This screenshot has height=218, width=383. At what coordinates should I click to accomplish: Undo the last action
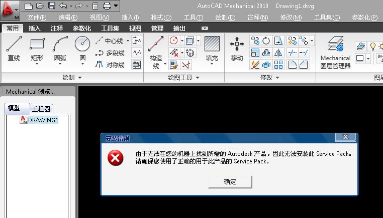[63, 6]
